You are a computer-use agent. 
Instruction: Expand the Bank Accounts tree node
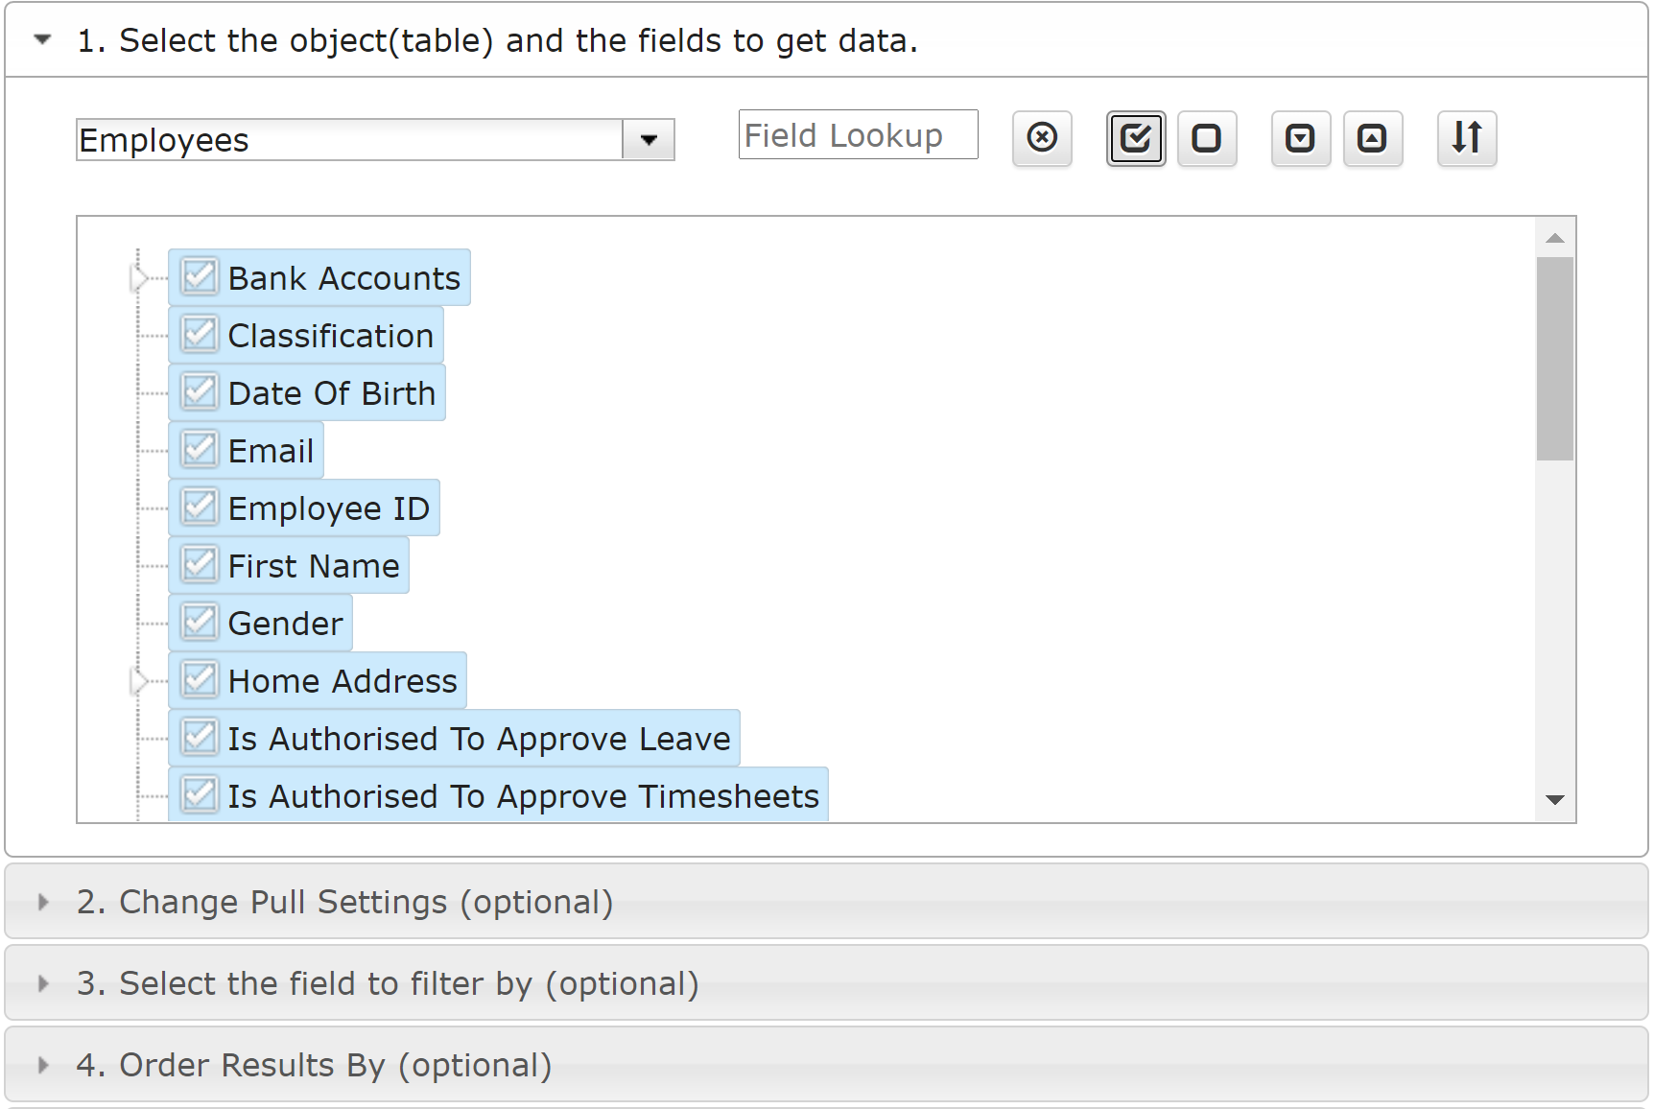(139, 278)
